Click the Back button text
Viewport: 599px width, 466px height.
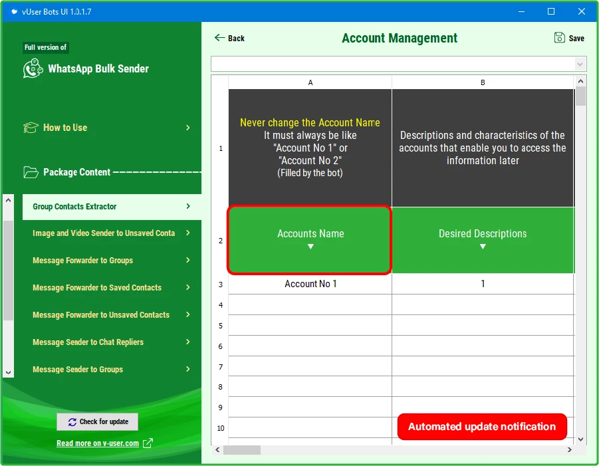tap(236, 38)
